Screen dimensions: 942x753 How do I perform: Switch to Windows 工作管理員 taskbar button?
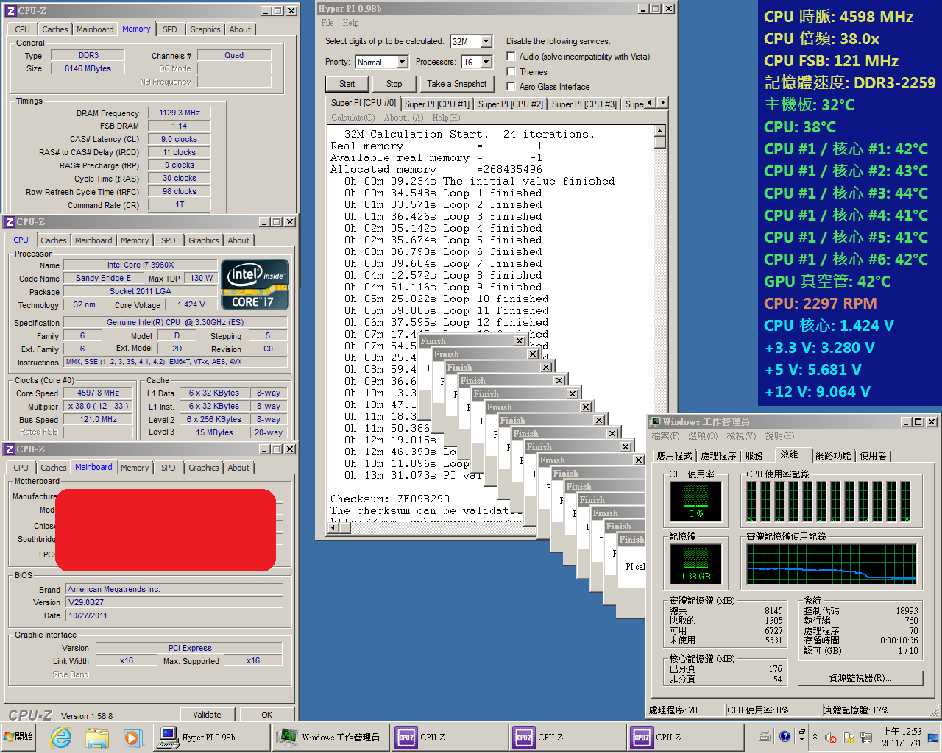coord(331,737)
